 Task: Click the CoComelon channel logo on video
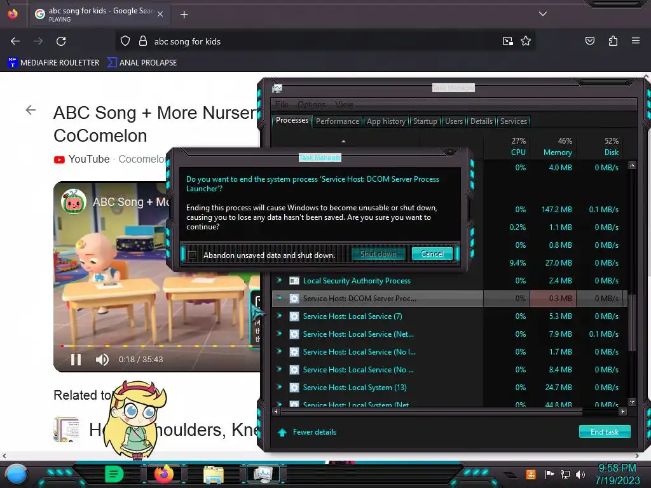pyautogui.click(x=74, y=201)
